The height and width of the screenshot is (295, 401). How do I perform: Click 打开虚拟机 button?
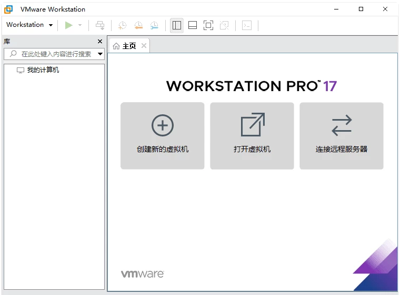pos(252,135)
